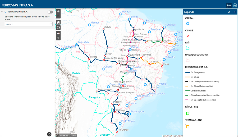Click the Campo Grande capital marker
This screenshot has height=137, width=238.
tap(108, 87)
